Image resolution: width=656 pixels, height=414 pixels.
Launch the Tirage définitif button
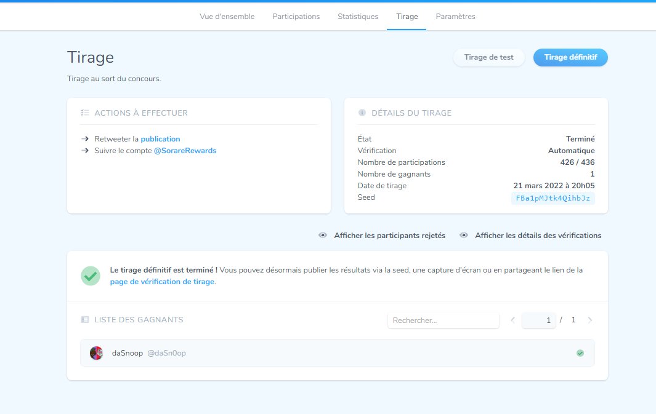570,57
